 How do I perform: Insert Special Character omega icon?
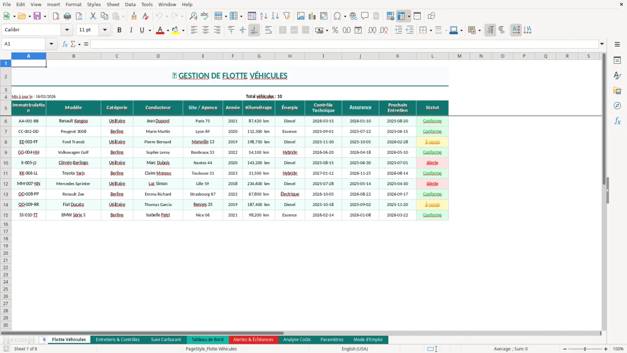point(337,16)
